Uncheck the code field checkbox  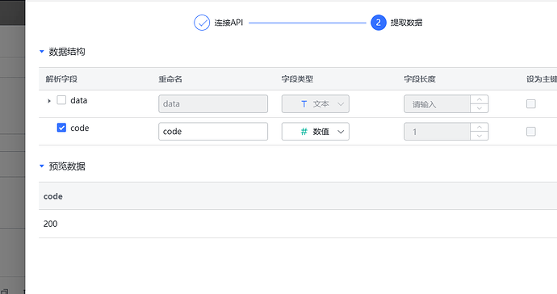[61, 128]
